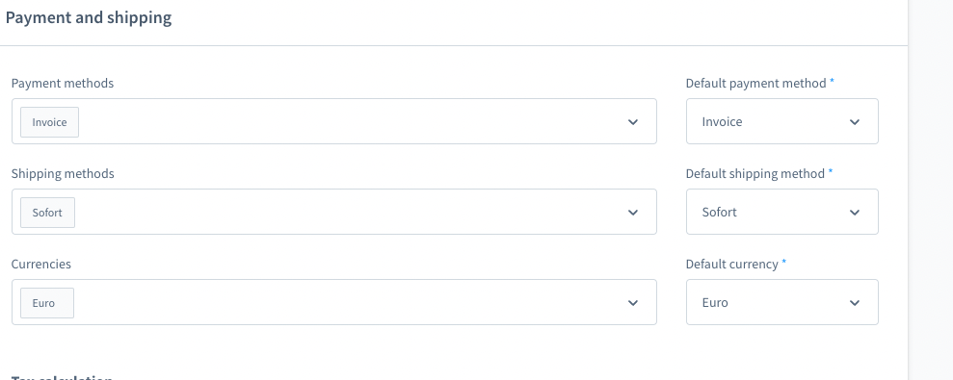
Task: Select the Euro tag in Currencies
Action: click(x=47, y=303)
